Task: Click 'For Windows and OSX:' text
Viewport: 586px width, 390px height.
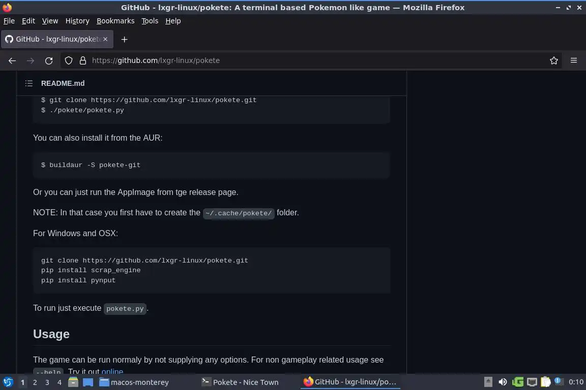Action: 75,233
